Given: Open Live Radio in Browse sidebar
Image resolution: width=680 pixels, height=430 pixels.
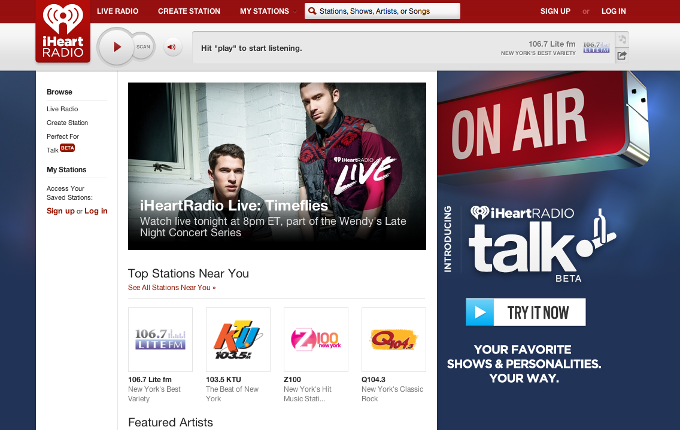Looking at the screenshot, I should [x=62, y=109].
